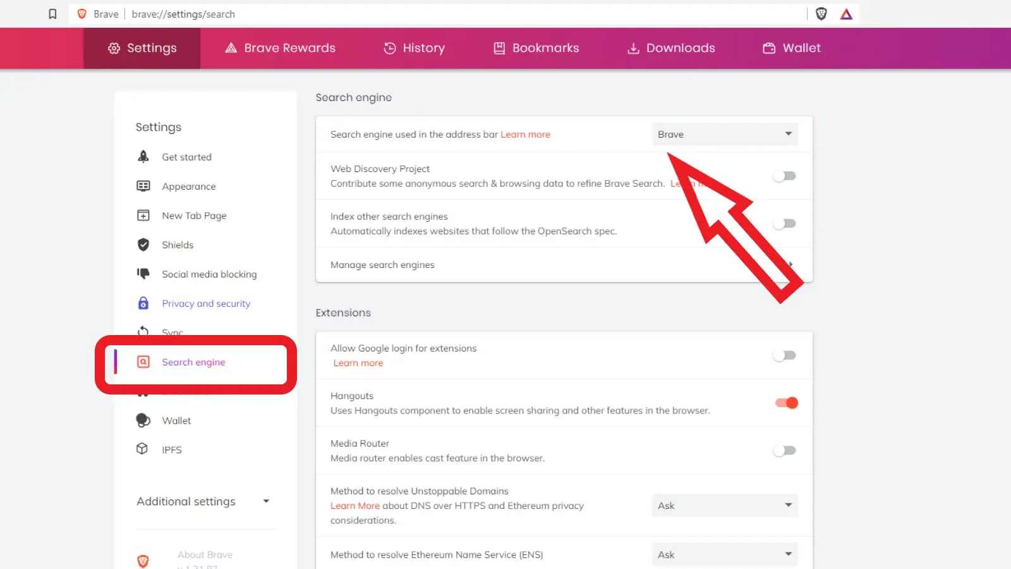
Task: Click the thumbs-down Social media blocking icon
Action: pyautogui.click(x=143, y=274)
